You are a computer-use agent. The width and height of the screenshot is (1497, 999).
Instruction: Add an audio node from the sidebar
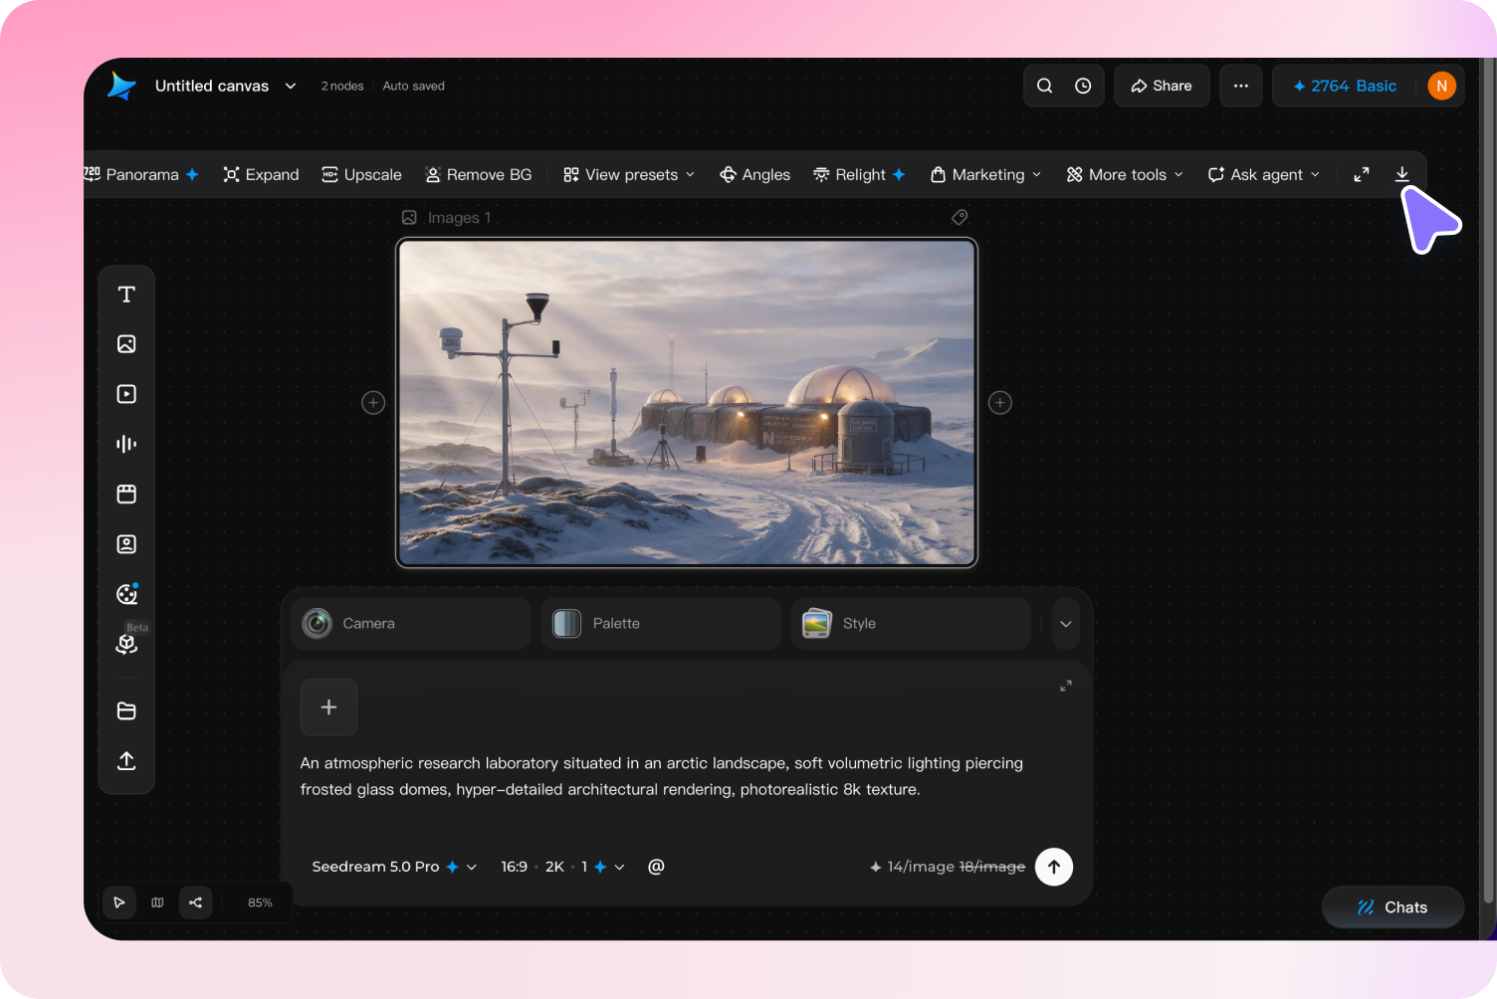(x=126, y=444)
